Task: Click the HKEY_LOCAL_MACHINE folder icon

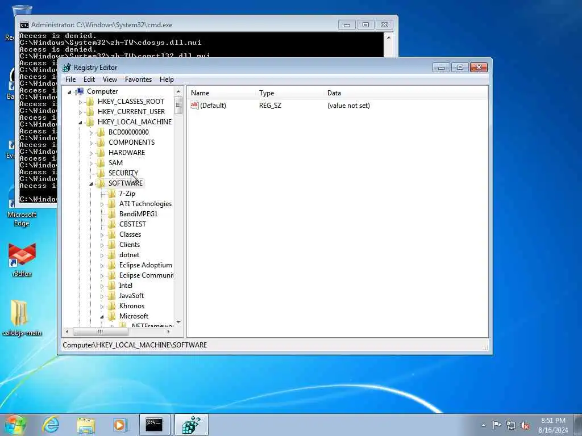Action: tap(90, 122)
